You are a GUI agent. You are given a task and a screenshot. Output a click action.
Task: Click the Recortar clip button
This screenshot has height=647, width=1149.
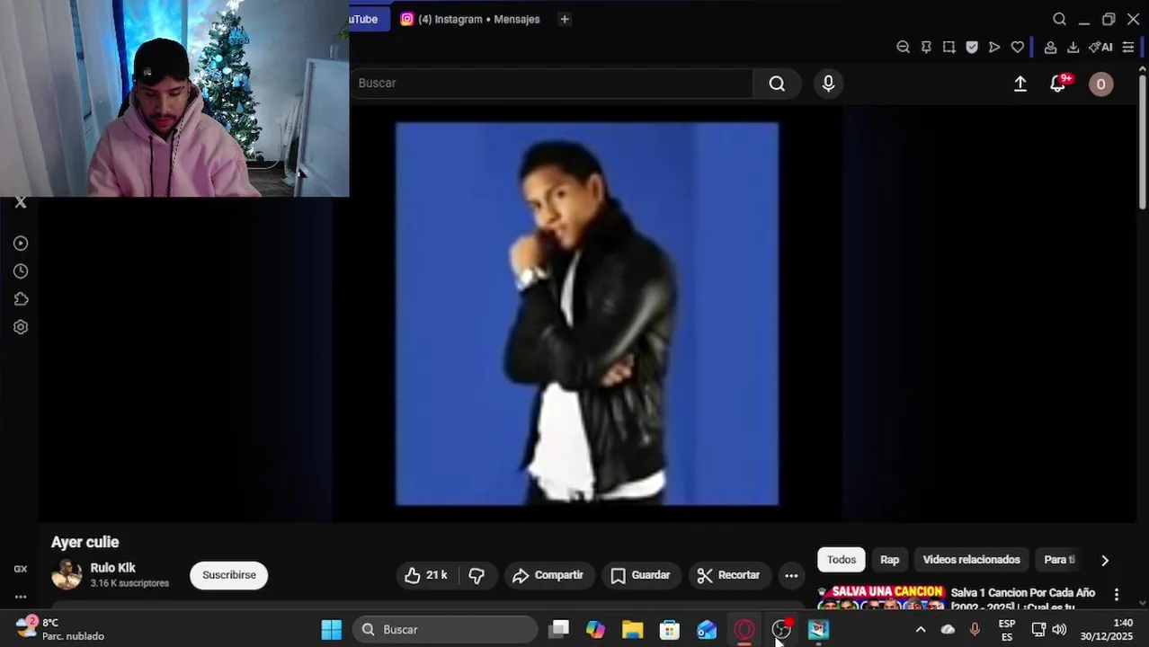728,575
